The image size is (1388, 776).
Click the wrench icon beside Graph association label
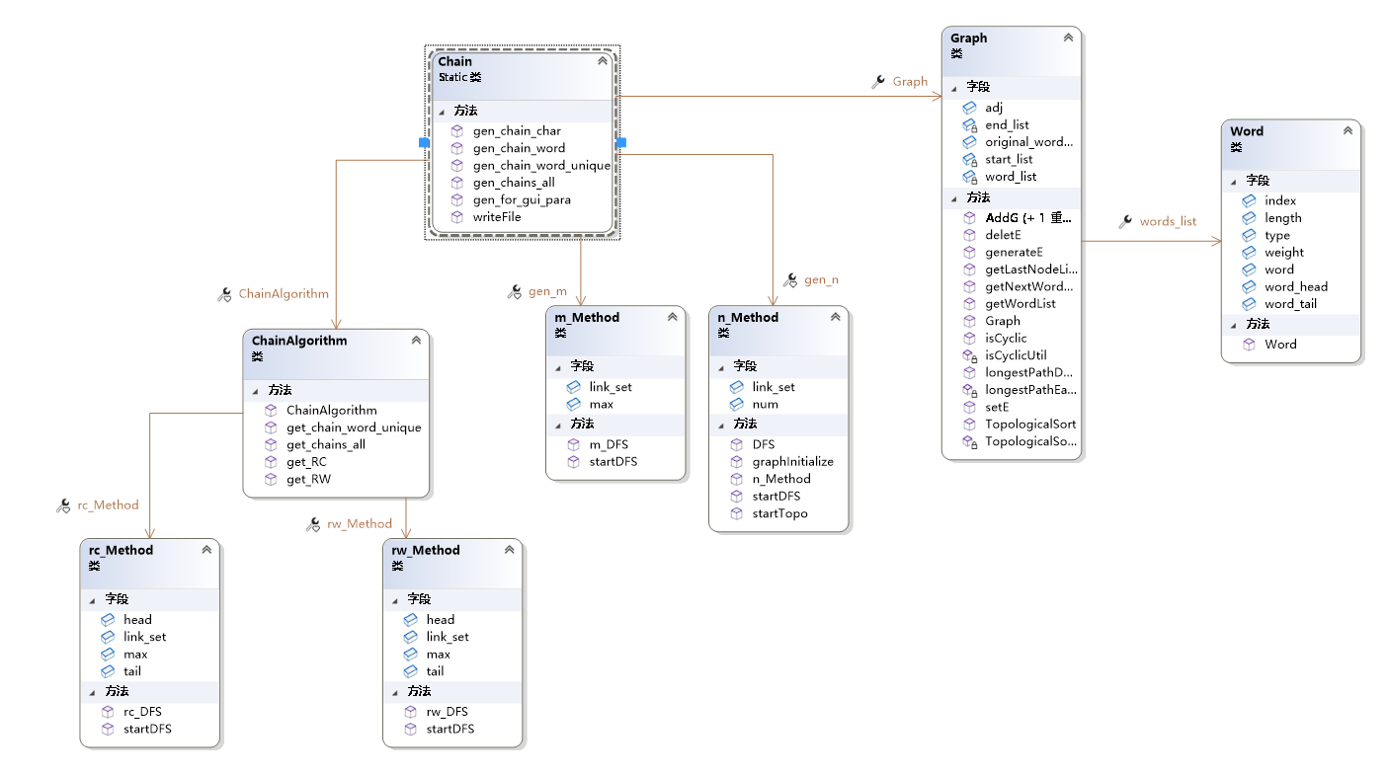(878, 82)
